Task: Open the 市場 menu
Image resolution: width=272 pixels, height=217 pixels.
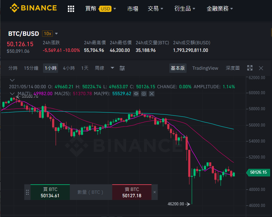Action: 133,8
